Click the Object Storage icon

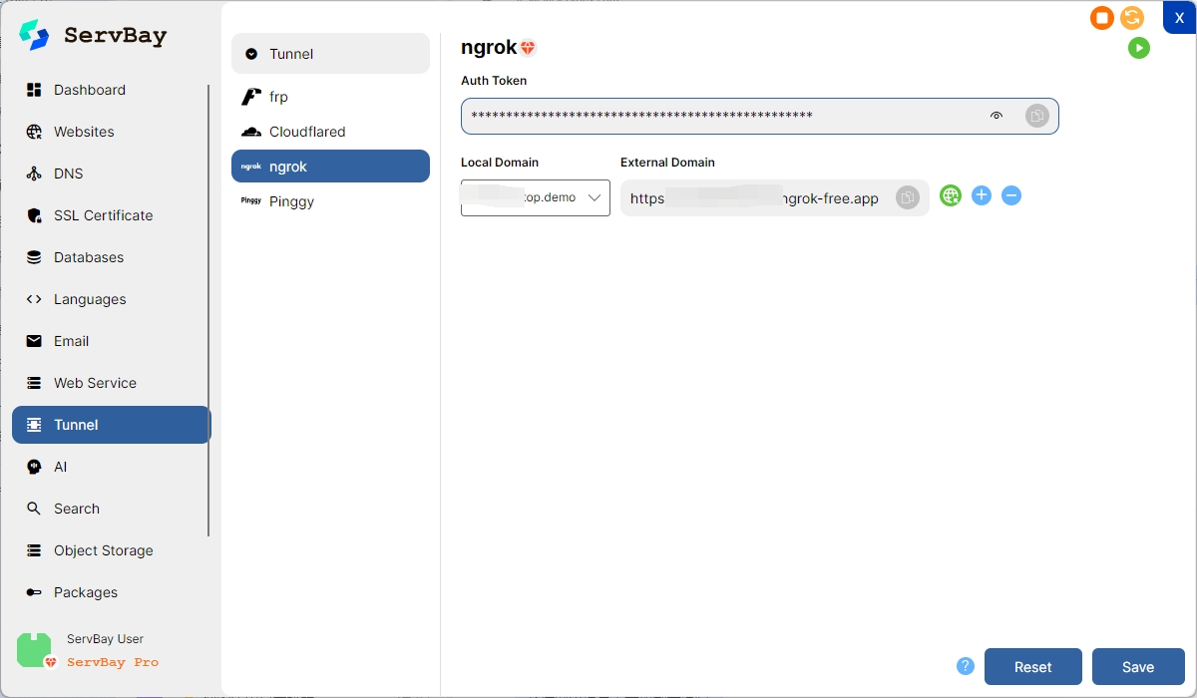pyautogui.click(x=34, y=550)
